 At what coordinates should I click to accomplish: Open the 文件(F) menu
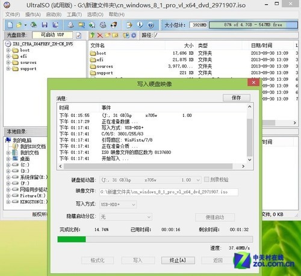pos(13,14)
